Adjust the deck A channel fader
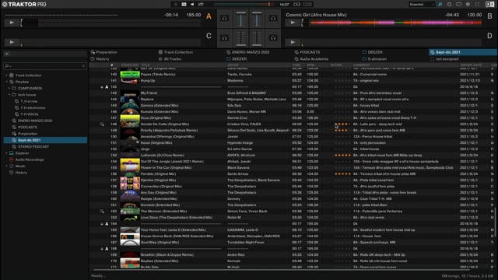This screenshot has width=498, height=280. [x=241, y=19]
